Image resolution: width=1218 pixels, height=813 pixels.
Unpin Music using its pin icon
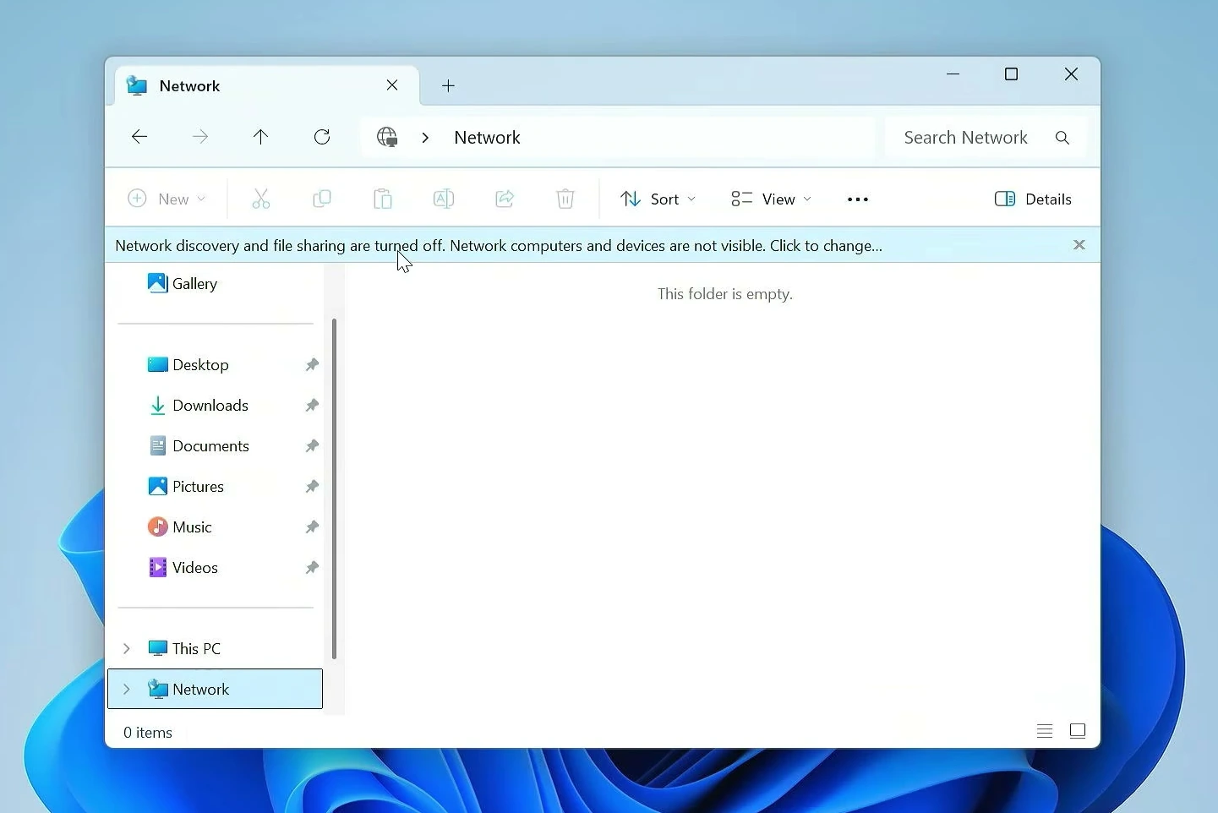pos(312,527)
